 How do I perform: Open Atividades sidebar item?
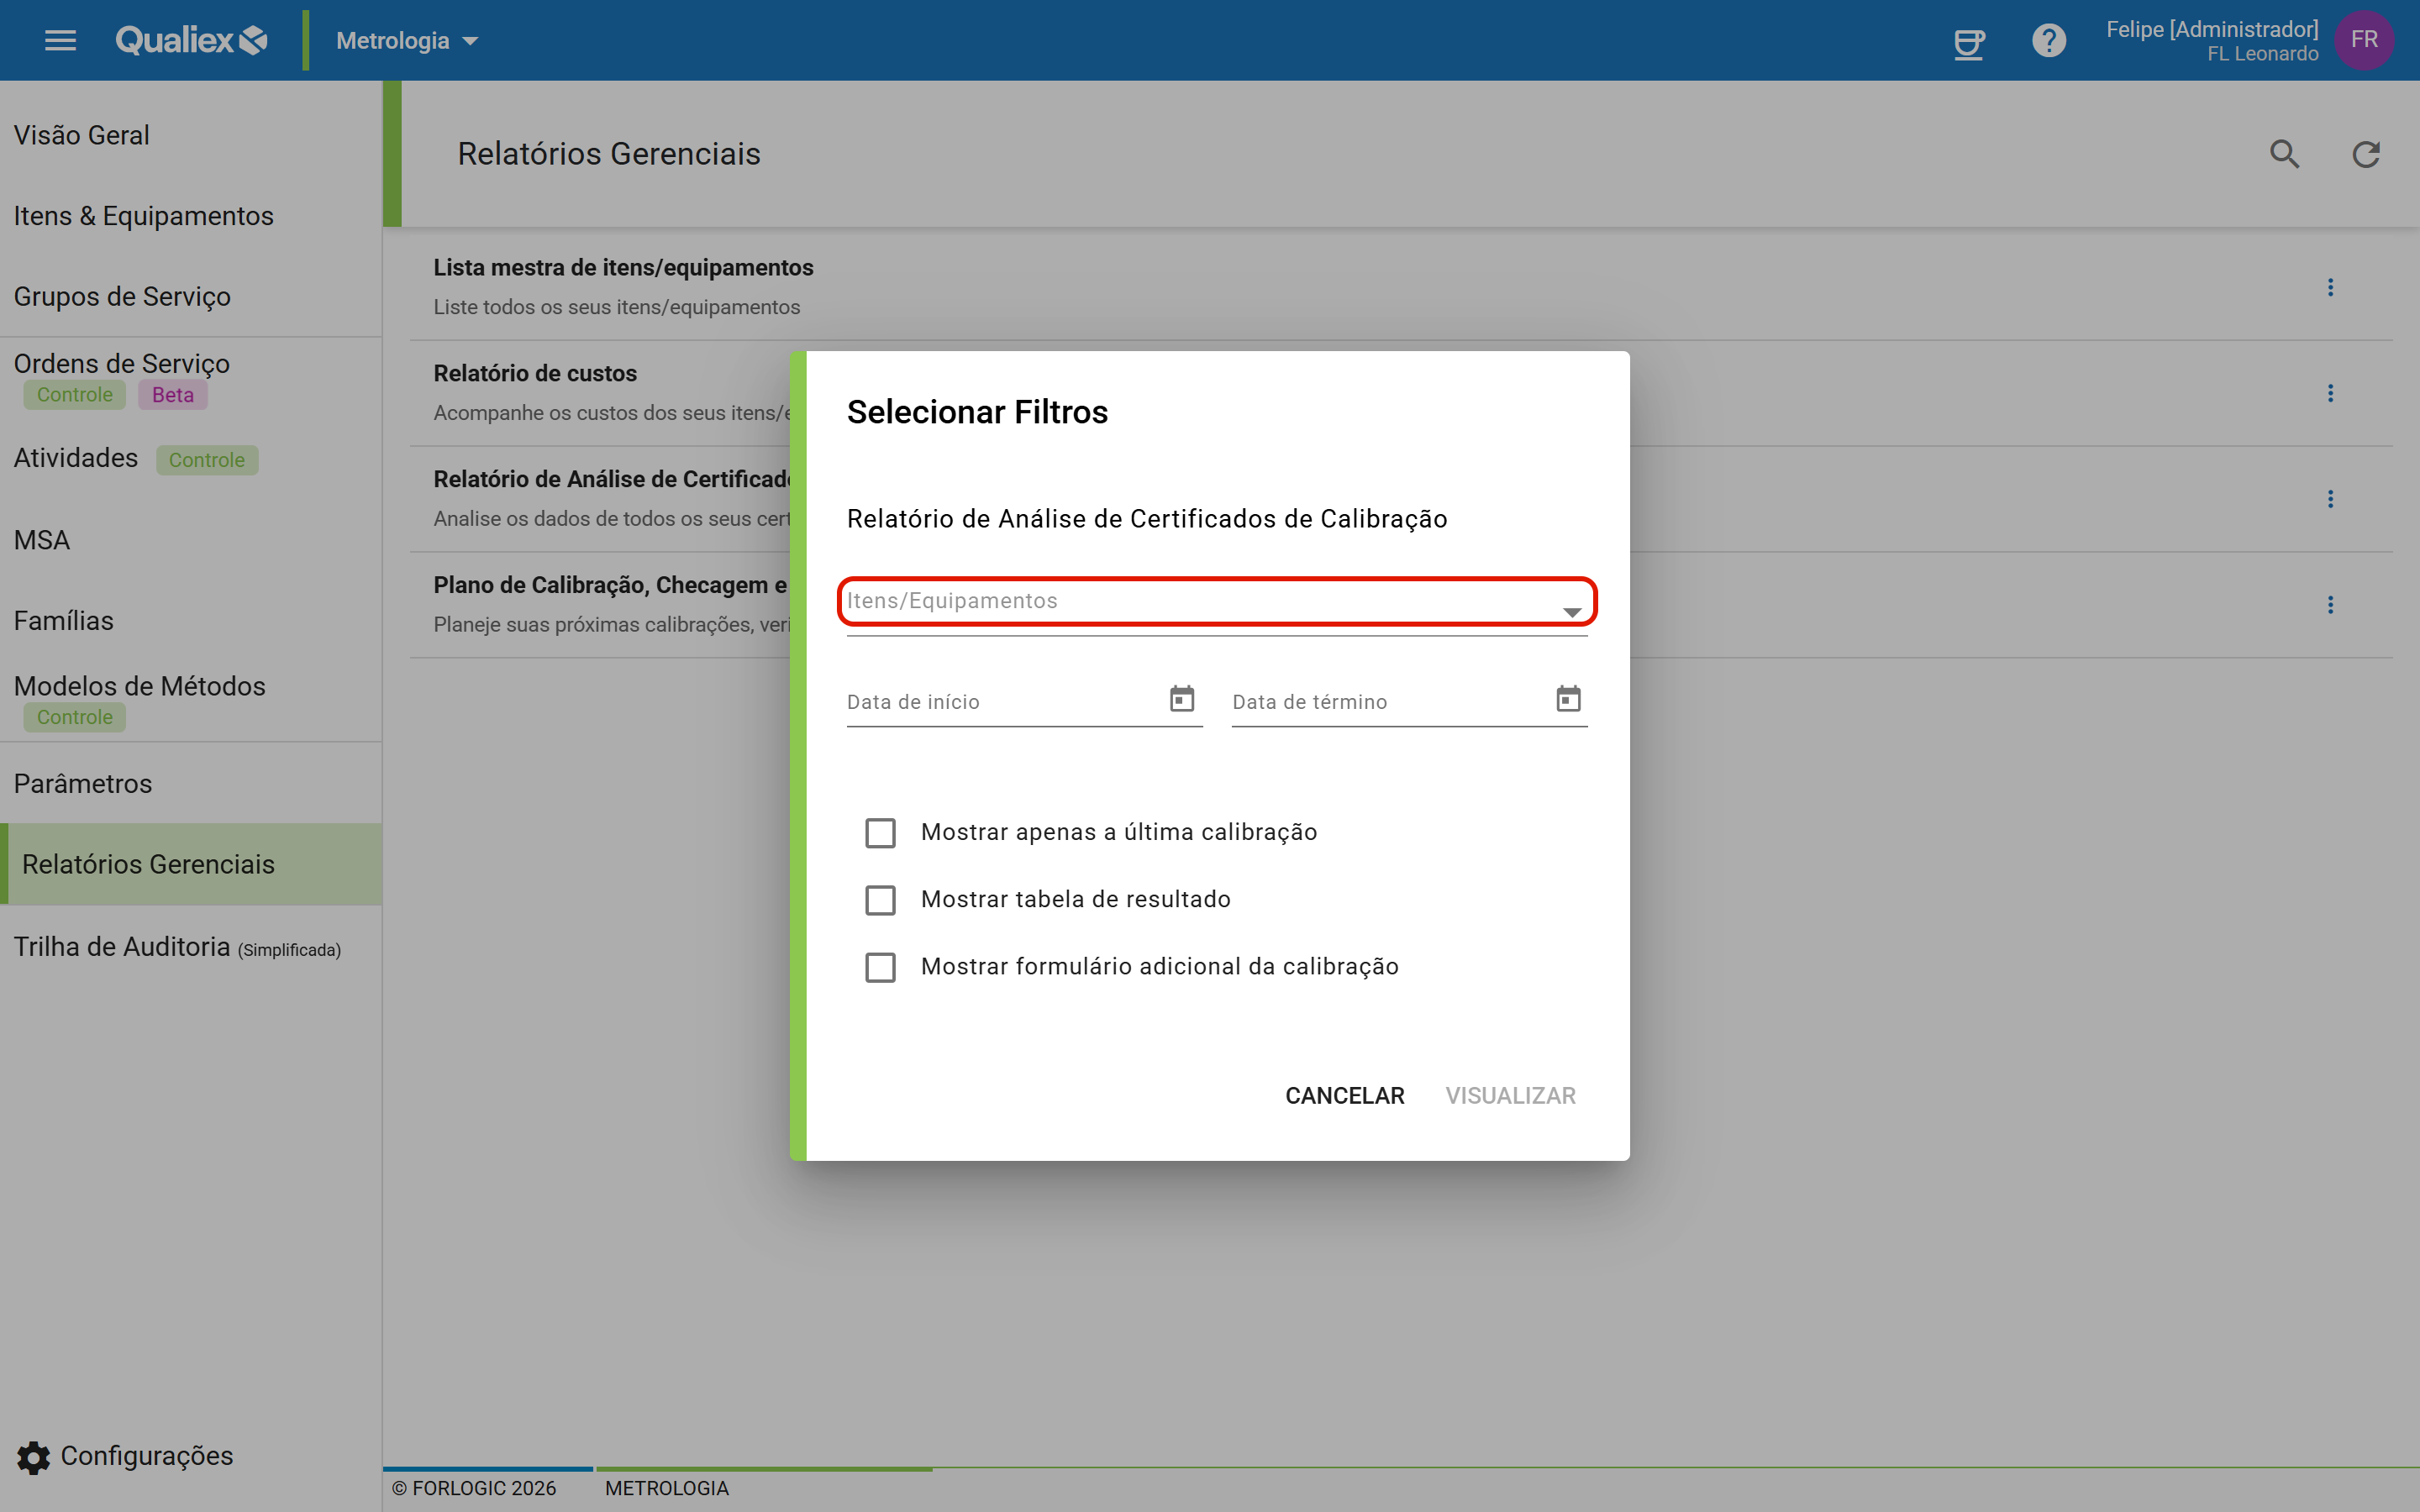click(x=191, y=459)
